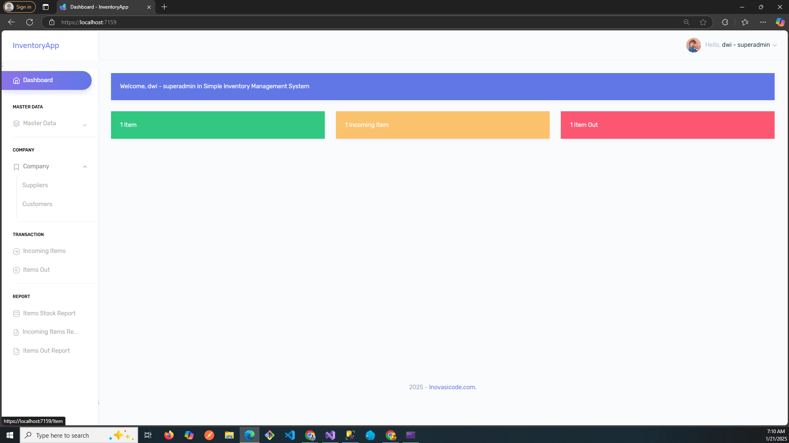This screenshot has height=443, width=789.
Task: Click the Items Out arrow icon
Action: (x=16, y=270)
